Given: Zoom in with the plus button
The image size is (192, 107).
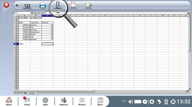Looking at the screenshot, I should [x=152, y=102].
